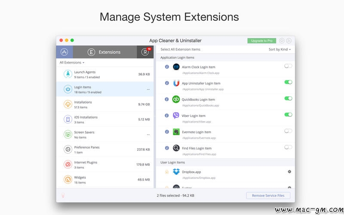Click the Alarm Clock app icon
Screen dimensions: 344x215
pos(176,67)
